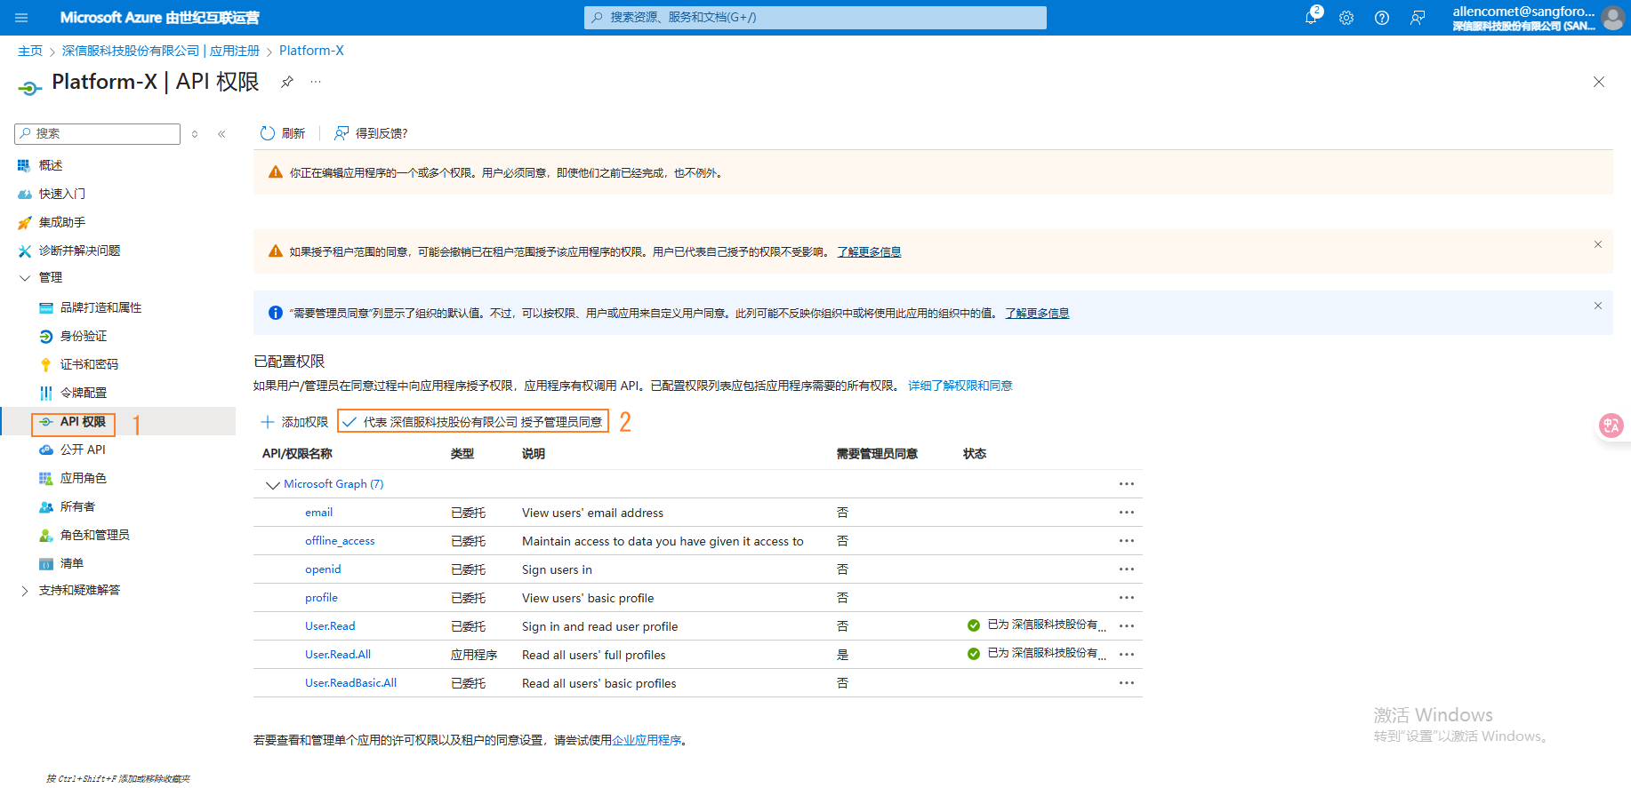The height and width of the screenshot is (788, 1631).
Task: Collapse the left sidebar navigation menu
Action: pyautogui.click(x=221, y=134)
